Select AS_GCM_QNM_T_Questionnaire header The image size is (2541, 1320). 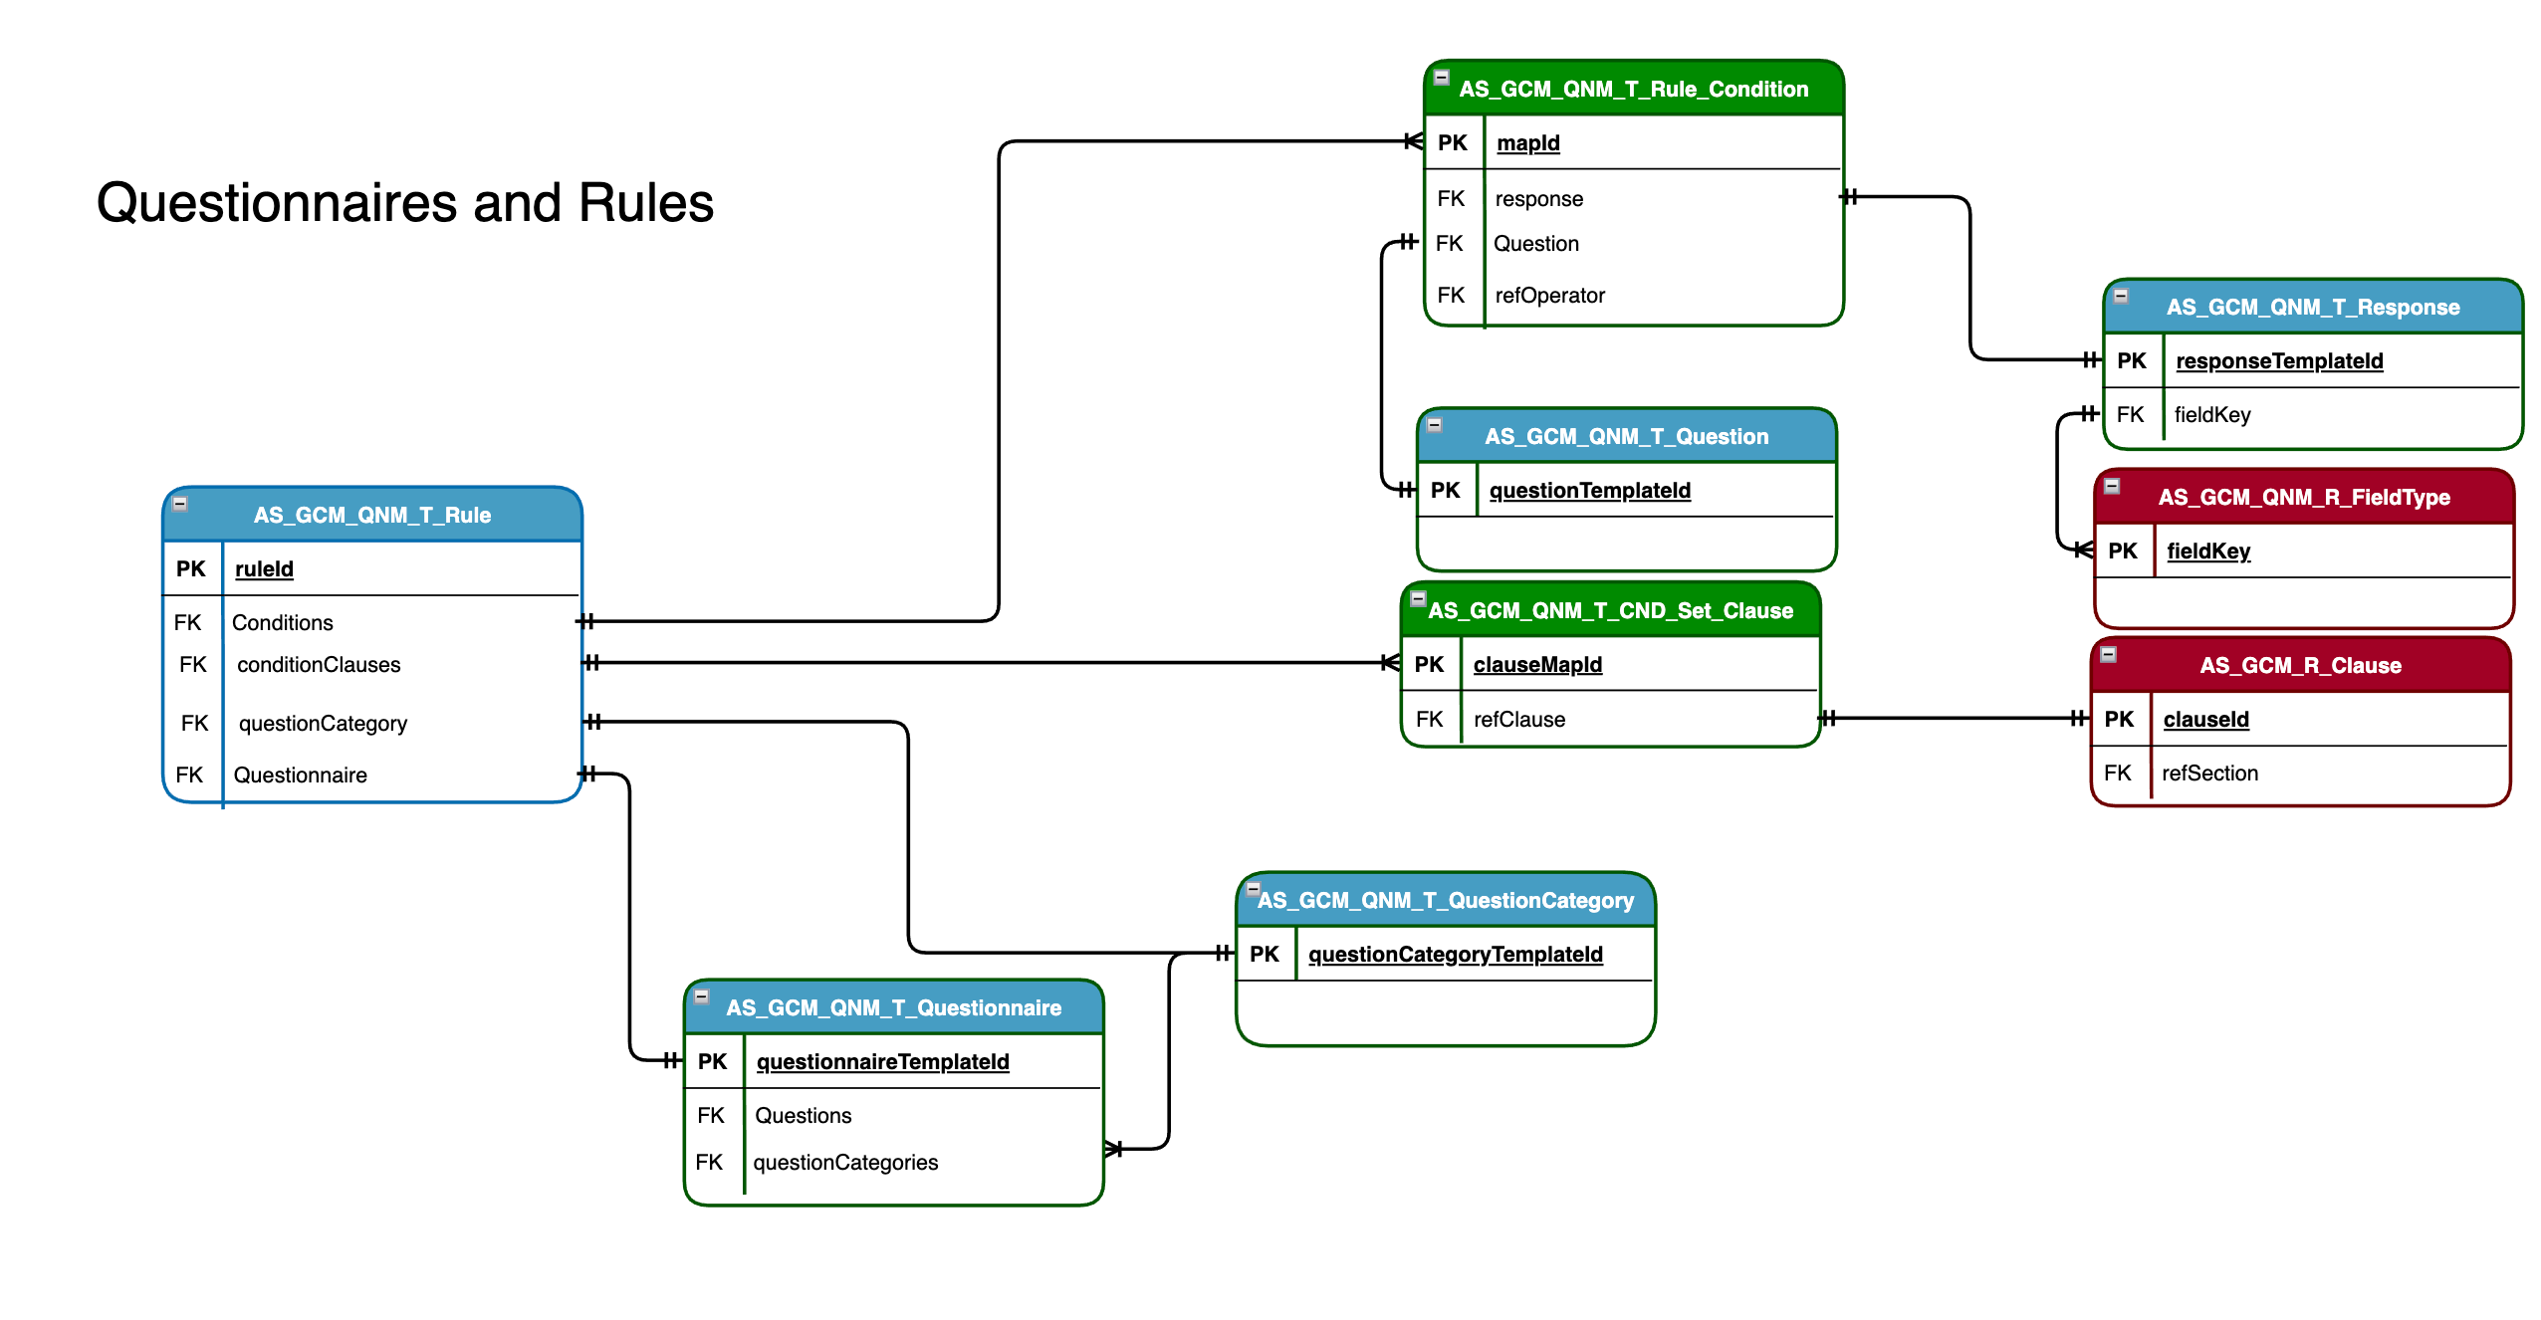tap(893, 1007)
